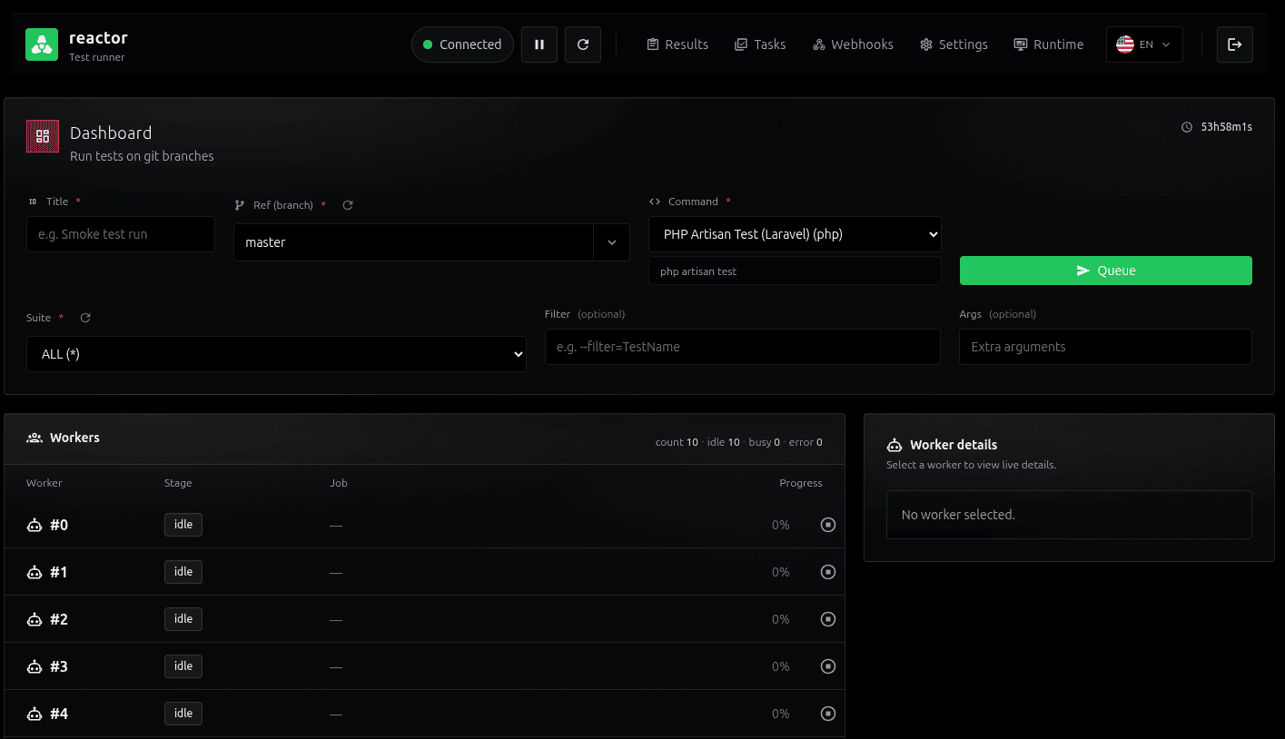Open the Results page
The image size is (1285, 739).
(x=677, y=44)
